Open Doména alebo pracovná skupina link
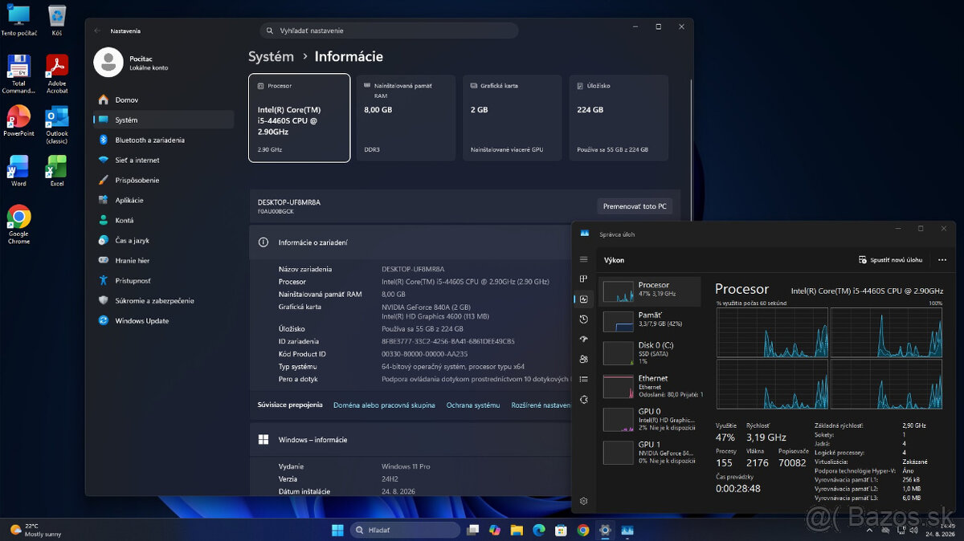The width and height of the screenshot is (964, 541). click(x=384, y=405)
